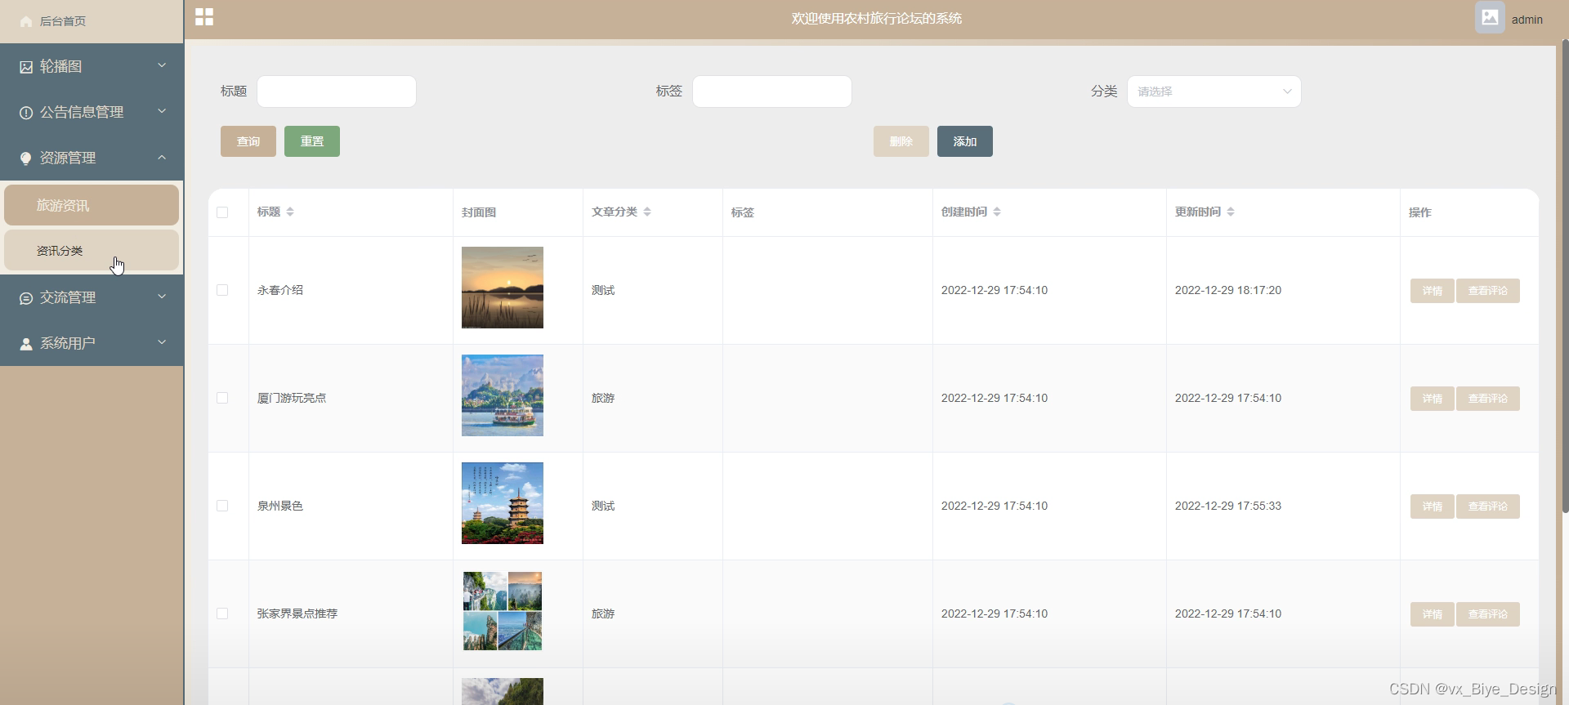Click the 标签 search input field
This screenshot has height=705, width=1569.
[772, 91]
